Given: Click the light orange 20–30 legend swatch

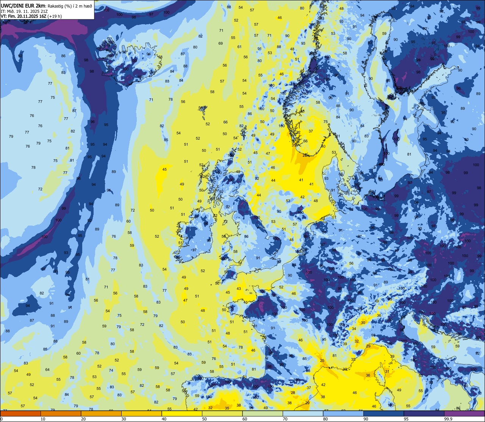Looking at the screenshot, I should pyautogui.click(x=101, y=414).
